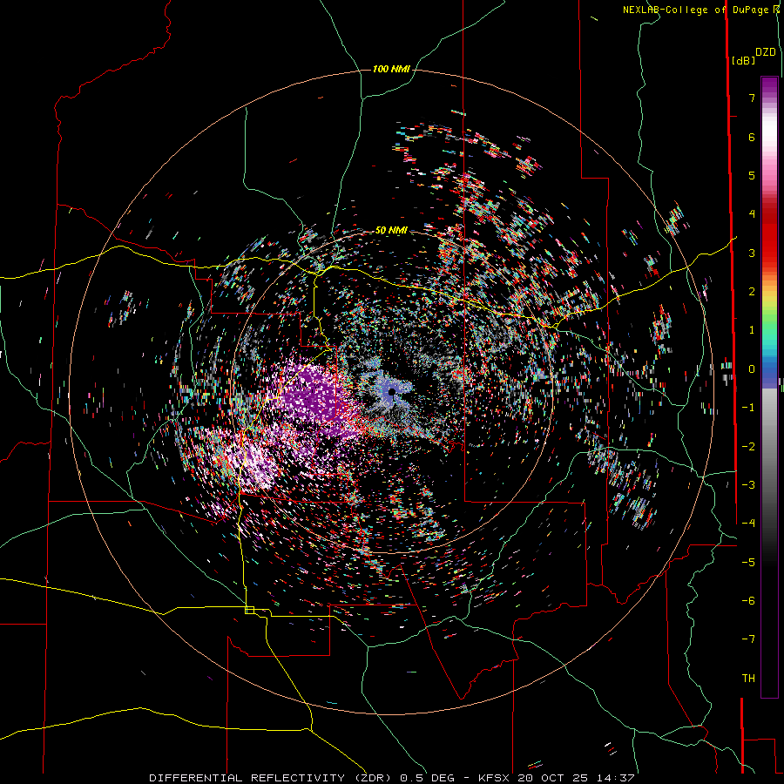Screen dimensions: 784x784
Task: Click the 0 value on the color scale
Action: pyautogui.click(x=752, y=369)
